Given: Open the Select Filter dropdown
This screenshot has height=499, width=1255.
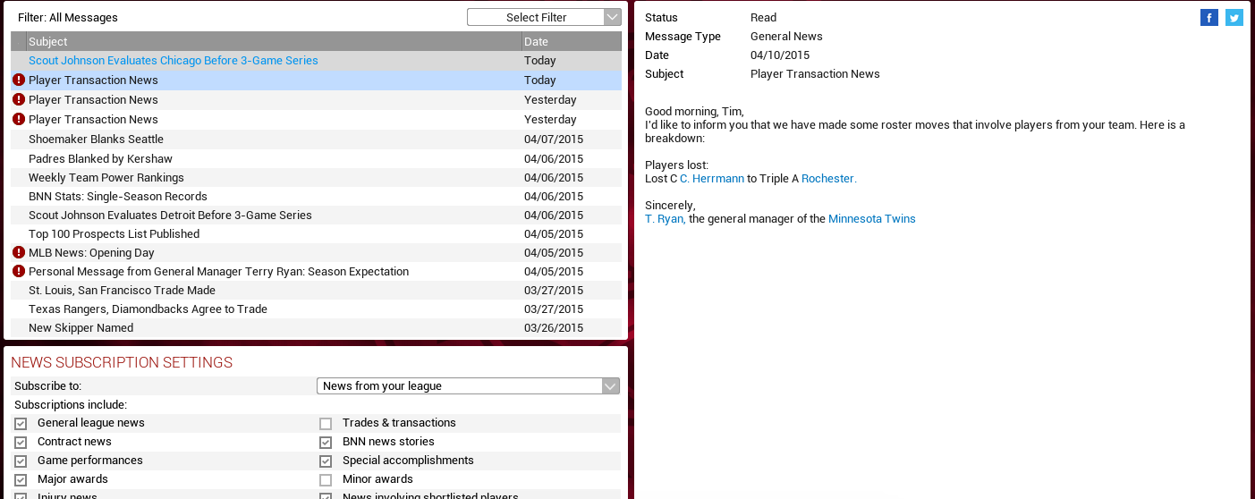Looking at the screenshot, I should point(544,17).
